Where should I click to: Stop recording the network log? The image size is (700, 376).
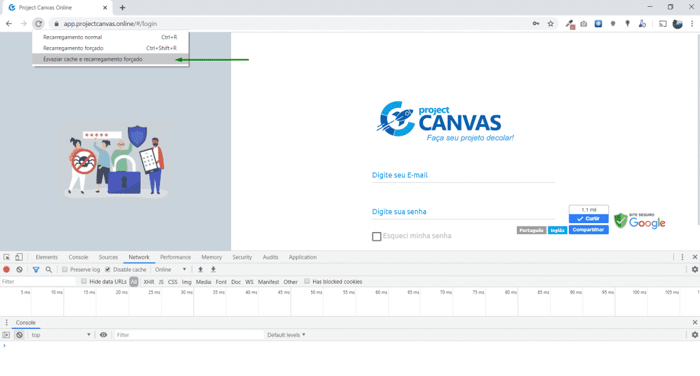click(x=7, y=270)
